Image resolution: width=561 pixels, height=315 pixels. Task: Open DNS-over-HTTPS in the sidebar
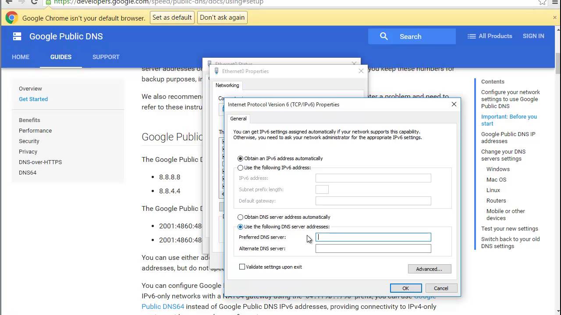click(40, 162)
